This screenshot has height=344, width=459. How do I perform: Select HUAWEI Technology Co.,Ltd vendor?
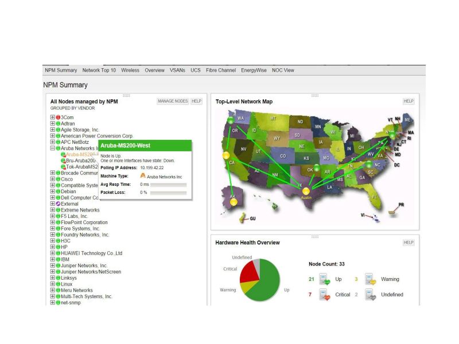point(91,253)
